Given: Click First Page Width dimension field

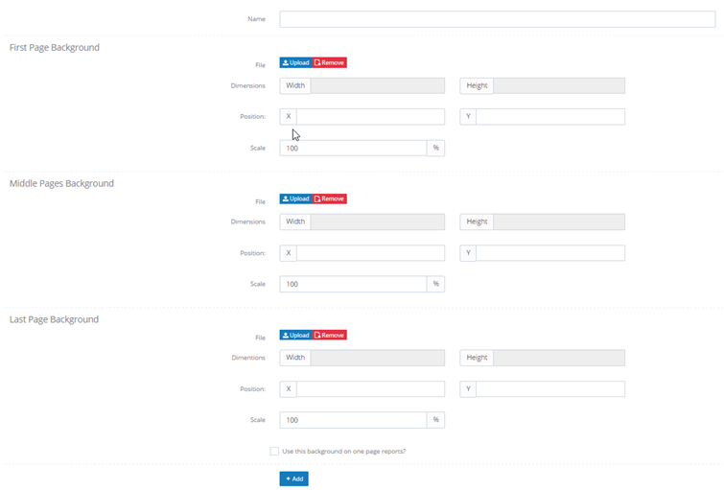Looking at the screenshot, I should coord(378,86).
